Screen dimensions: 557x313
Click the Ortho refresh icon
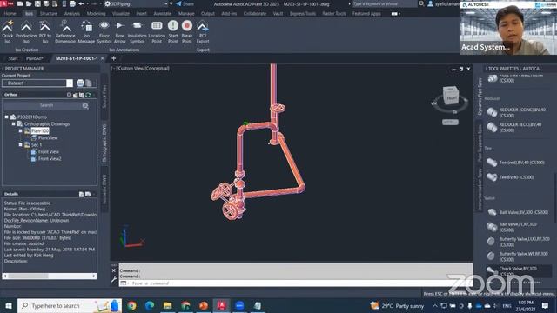pos(88,95)
